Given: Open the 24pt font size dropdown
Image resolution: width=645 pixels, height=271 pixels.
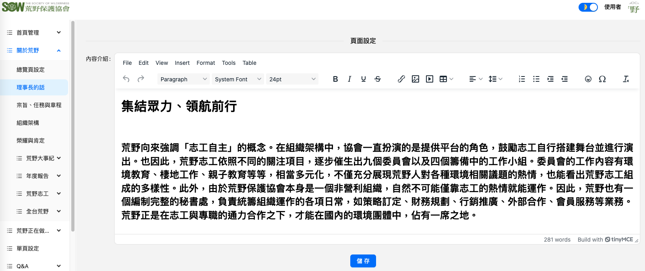Looking at the screenshot, I should (292, 79).
